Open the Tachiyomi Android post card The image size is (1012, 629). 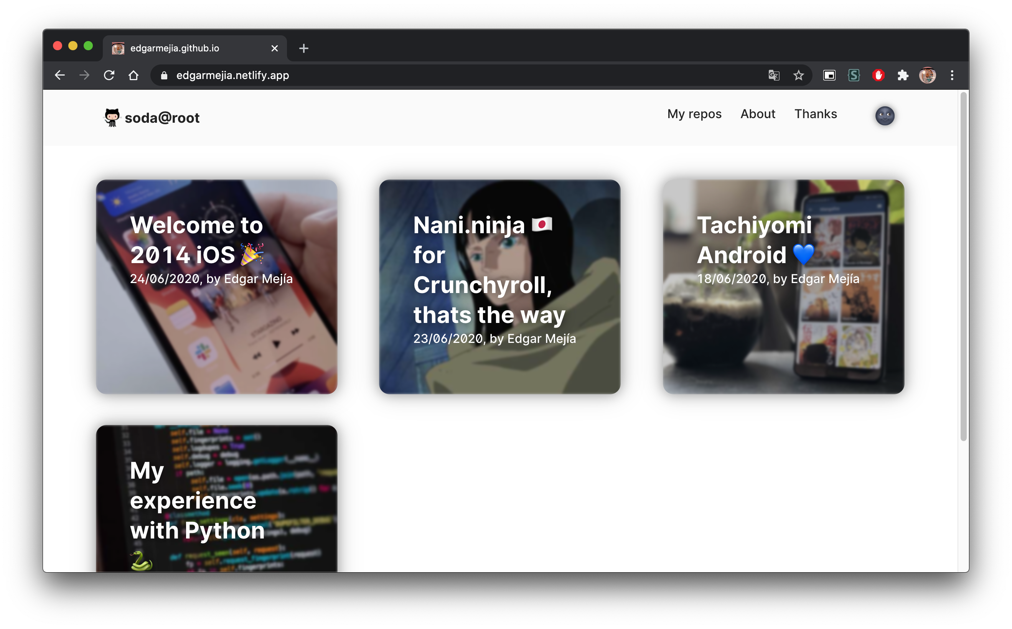[783, 287]
